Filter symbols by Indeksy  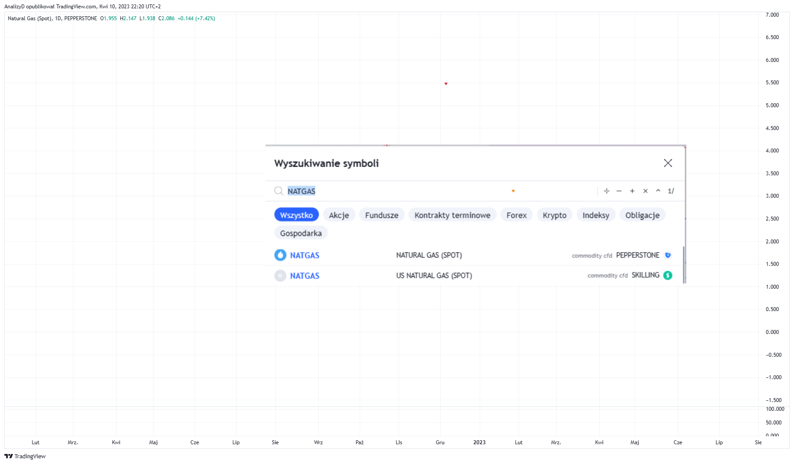click(x=596, y=215)
